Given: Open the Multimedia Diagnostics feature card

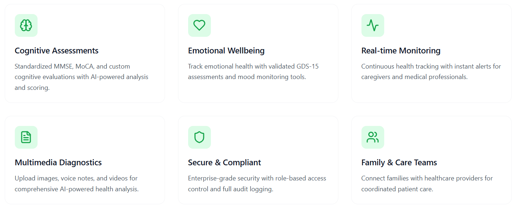Looking at the screenshot, I should [x=84, y=160].
